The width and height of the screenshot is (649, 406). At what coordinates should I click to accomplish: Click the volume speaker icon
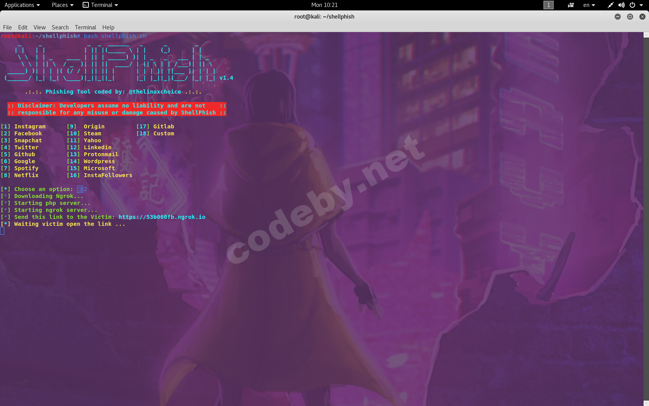click(x=621, y=5)
